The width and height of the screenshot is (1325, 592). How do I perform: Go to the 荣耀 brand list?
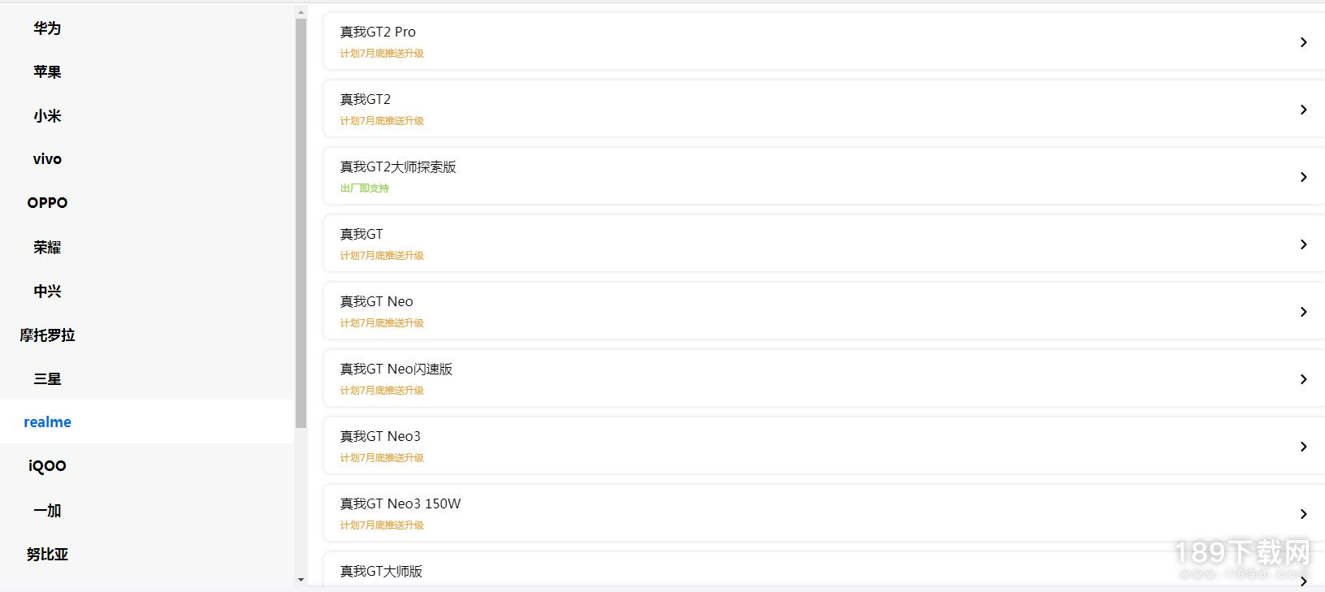tap(47, 247)
